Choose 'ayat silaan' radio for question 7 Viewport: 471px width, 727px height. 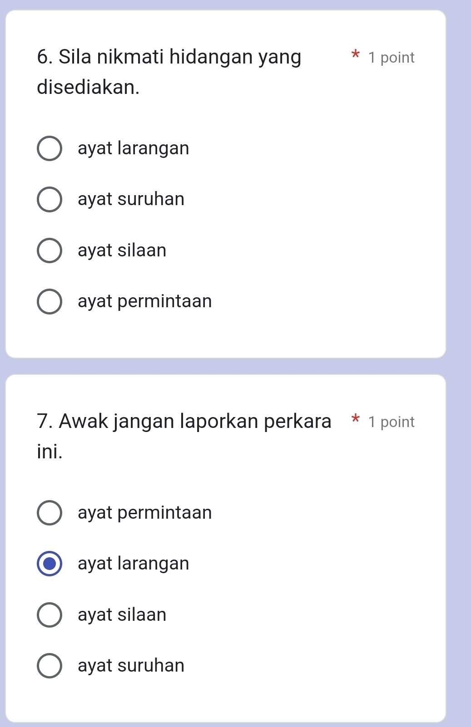pos(50,615)
